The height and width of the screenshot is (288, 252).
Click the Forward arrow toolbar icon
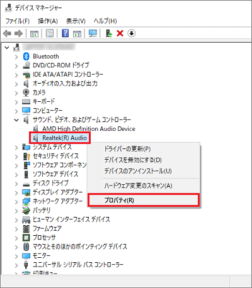point(18,33)
